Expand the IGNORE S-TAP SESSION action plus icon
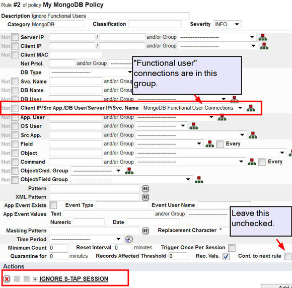Viewport: 292px width, 288px height. point(35,279)
